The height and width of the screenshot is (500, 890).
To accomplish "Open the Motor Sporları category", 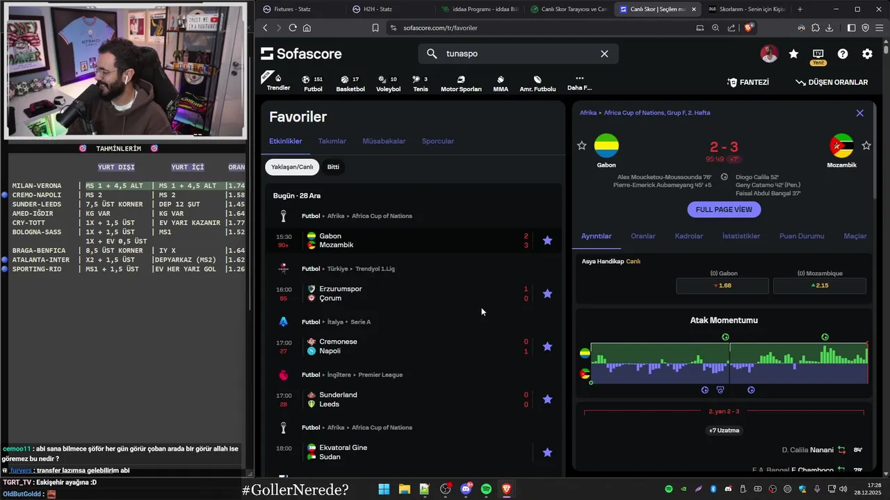I will pyautogui.click(x=461, y=83).
